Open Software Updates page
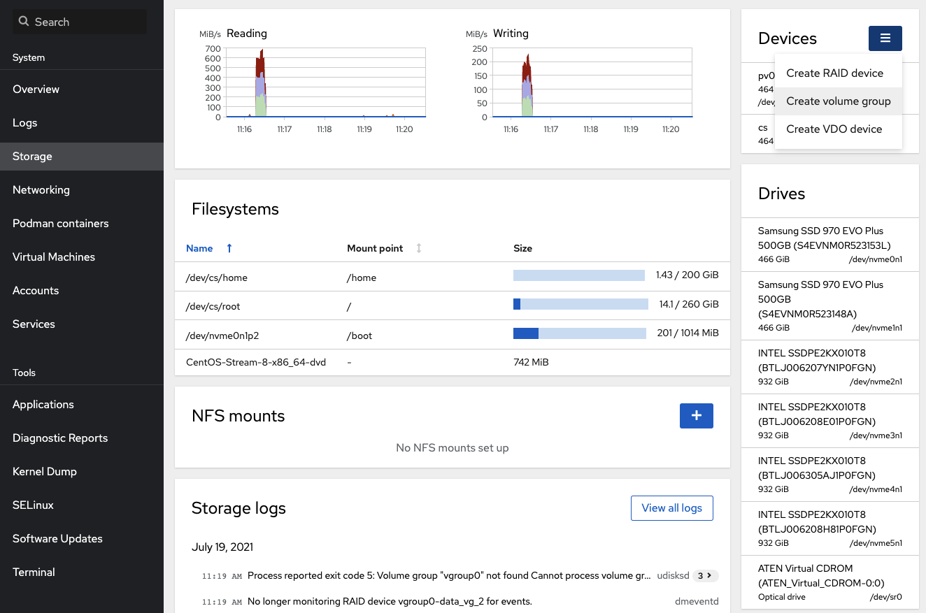The width and height of the screenshot is (926, 613). click(x=57, y=539)
